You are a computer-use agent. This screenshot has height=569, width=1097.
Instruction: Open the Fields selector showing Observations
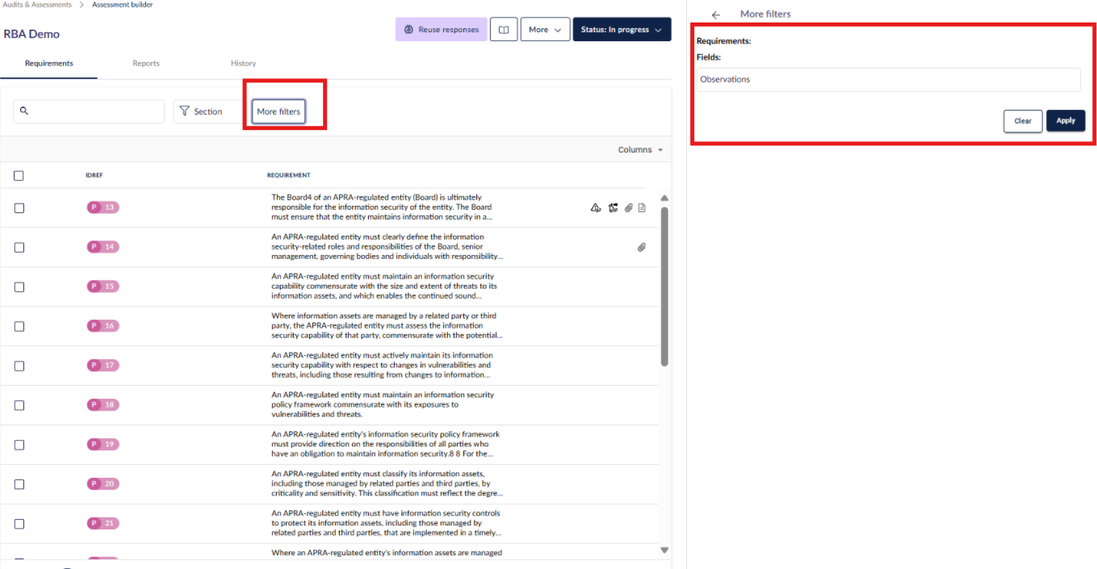[888, 80]
